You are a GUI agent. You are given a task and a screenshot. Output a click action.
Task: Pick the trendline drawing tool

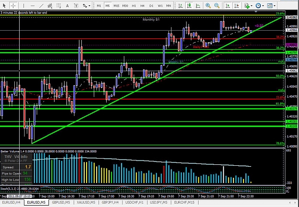(41, 6)
